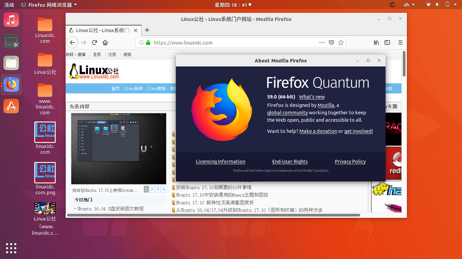Switch slideshow to page 3
The image size is (462, 259).
158,189
